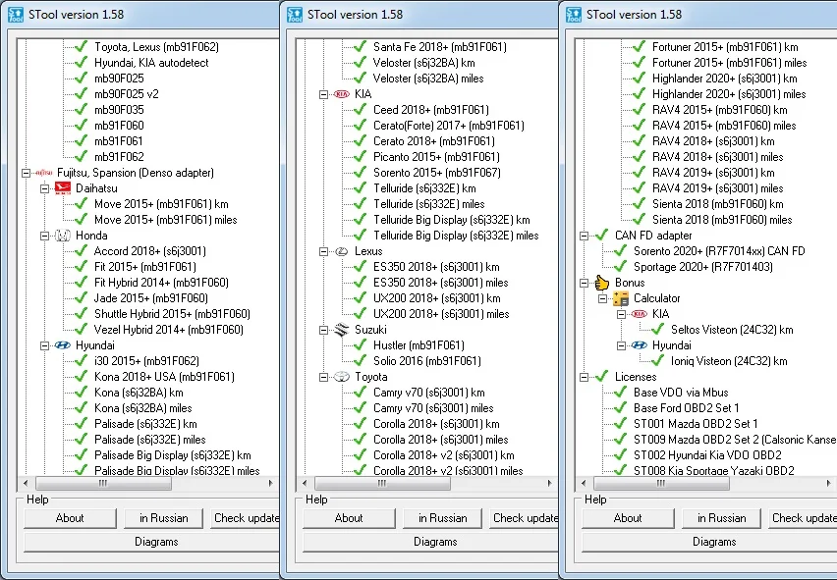
Task: Collapse the Bonus tree node
Action: tap(584, 283)
